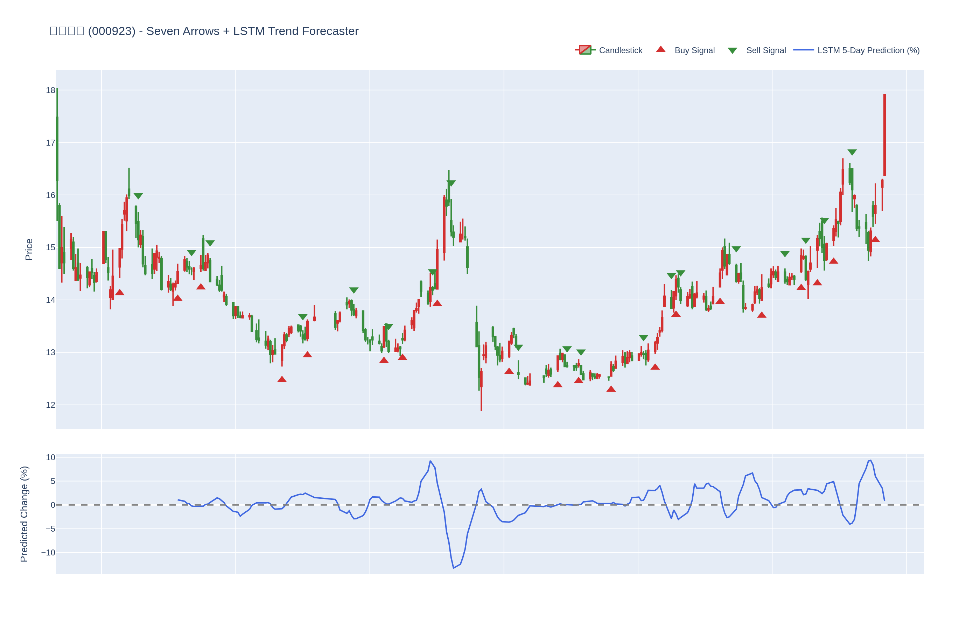Viewport: 980px width, 630px height.
Task: Click the topmost sell signal marker near price 17
Action: 852,152
